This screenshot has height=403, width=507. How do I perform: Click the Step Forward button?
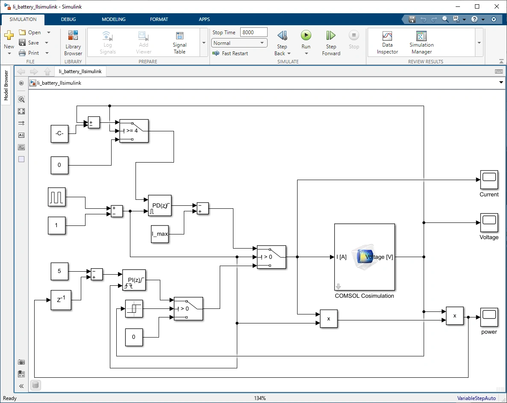tap(331, 43)
